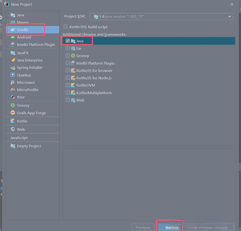Choose the Maven project icon
Screen dimensions: 241x231
pos(13,22)
